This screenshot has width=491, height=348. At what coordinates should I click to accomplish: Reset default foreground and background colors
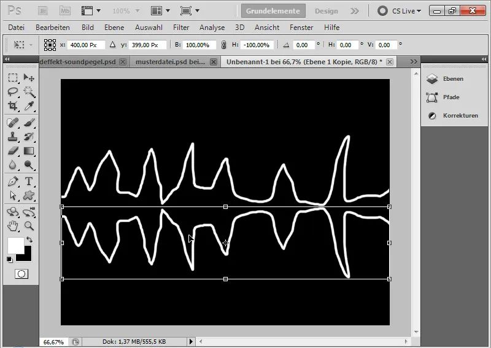[x=10, y=260]
